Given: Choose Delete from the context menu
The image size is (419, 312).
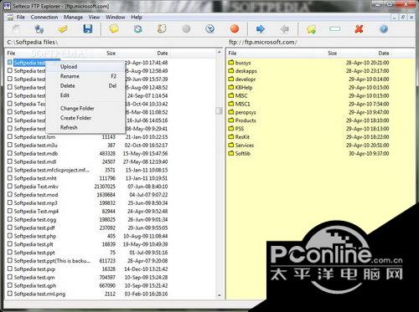Looking at the screenshot, I should pos(85,85).
